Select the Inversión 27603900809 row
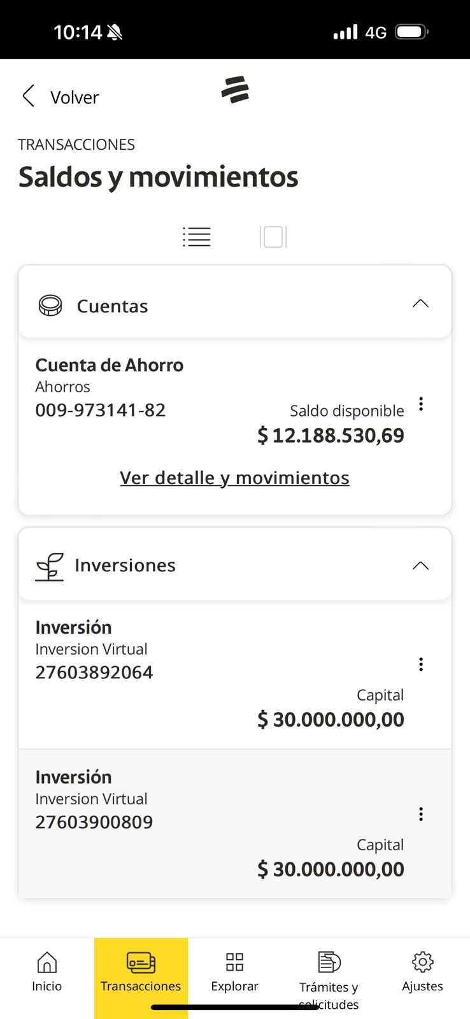Screen dimensions: 470x1019 [191, 823]
